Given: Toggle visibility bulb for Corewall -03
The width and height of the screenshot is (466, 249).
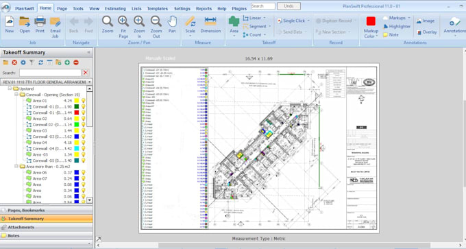Looking at the screenshot, I should [84, 137].
